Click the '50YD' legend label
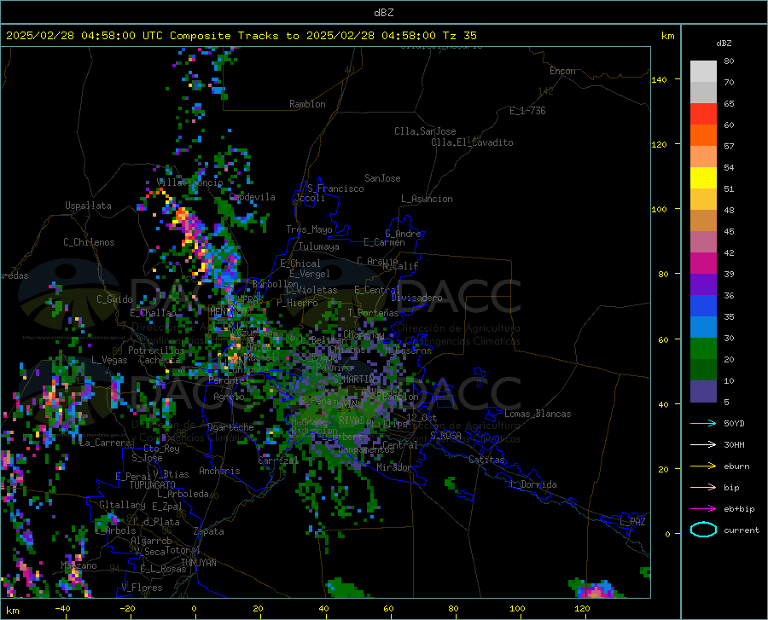 (x=734, y=423)
